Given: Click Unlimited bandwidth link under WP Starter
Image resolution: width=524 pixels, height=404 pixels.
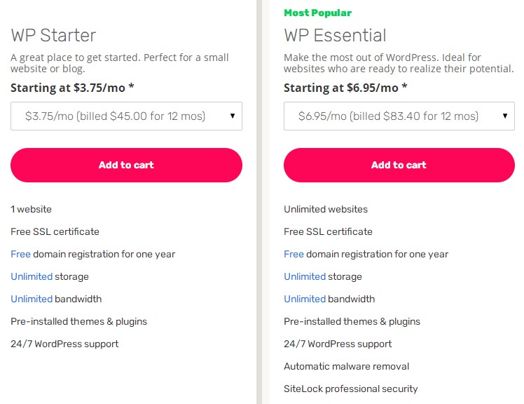Looking at the screenshot, I should pyautogui.click(x=32, y=299).
